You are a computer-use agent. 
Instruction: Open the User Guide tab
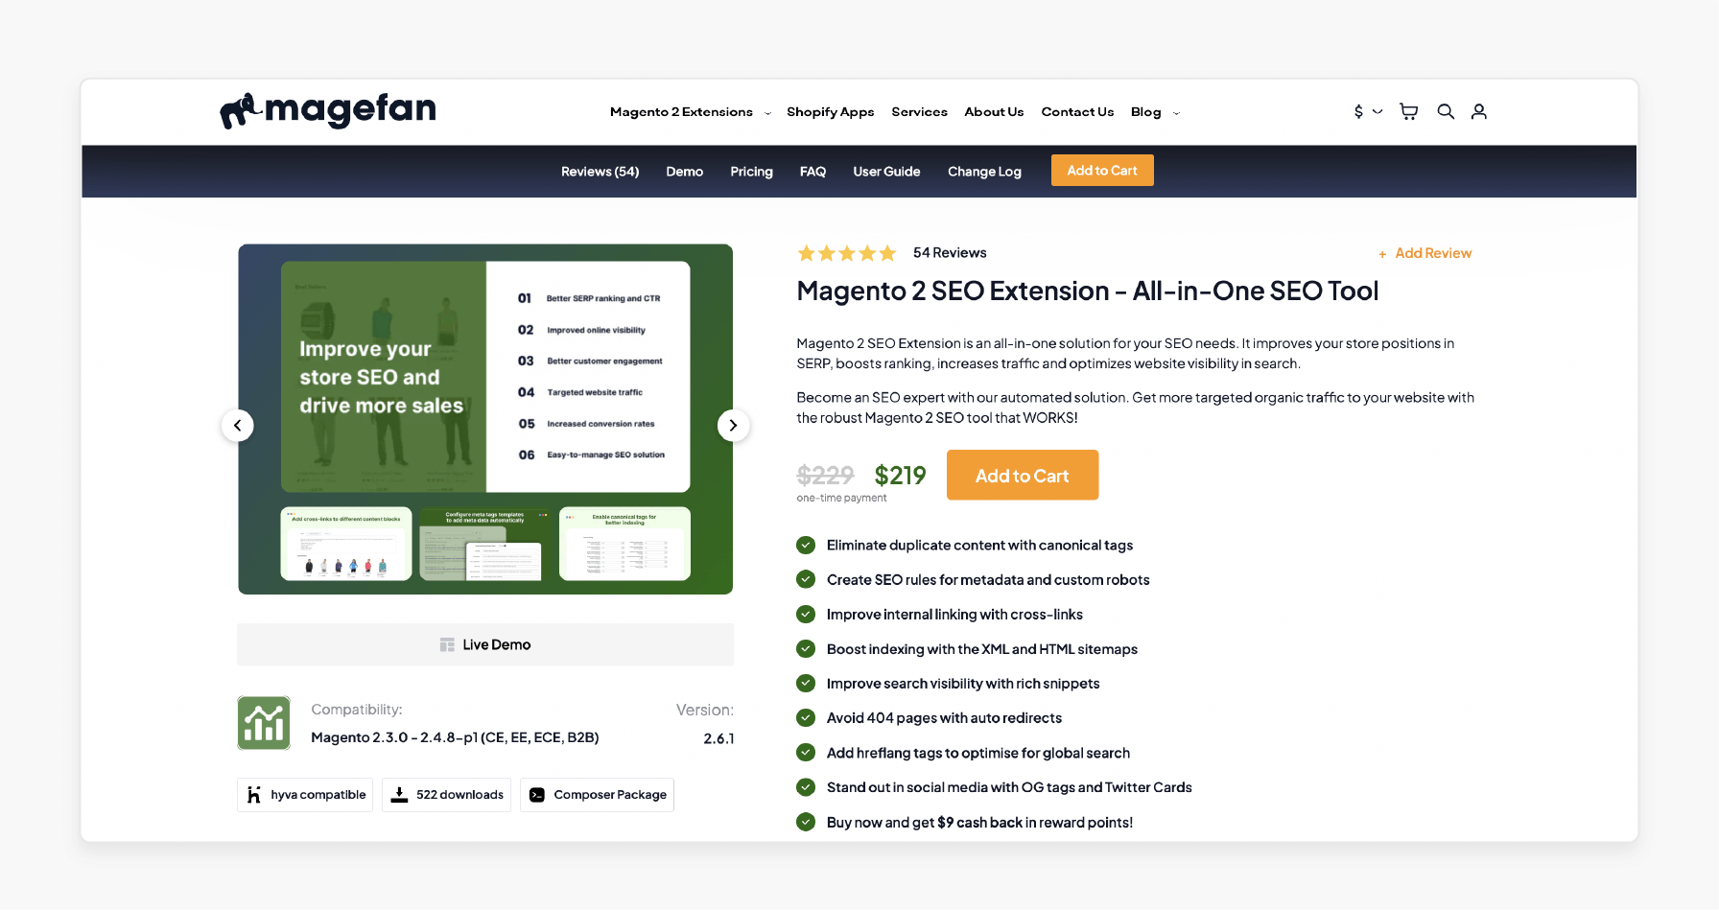click(886, 172)
